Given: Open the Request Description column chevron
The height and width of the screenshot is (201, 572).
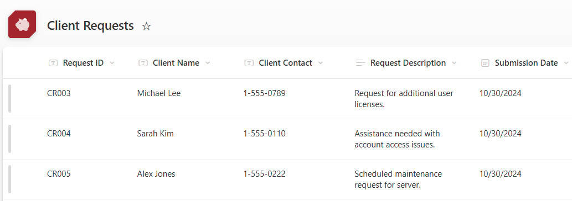Looking at the screenshot, I should coord(454,64).
